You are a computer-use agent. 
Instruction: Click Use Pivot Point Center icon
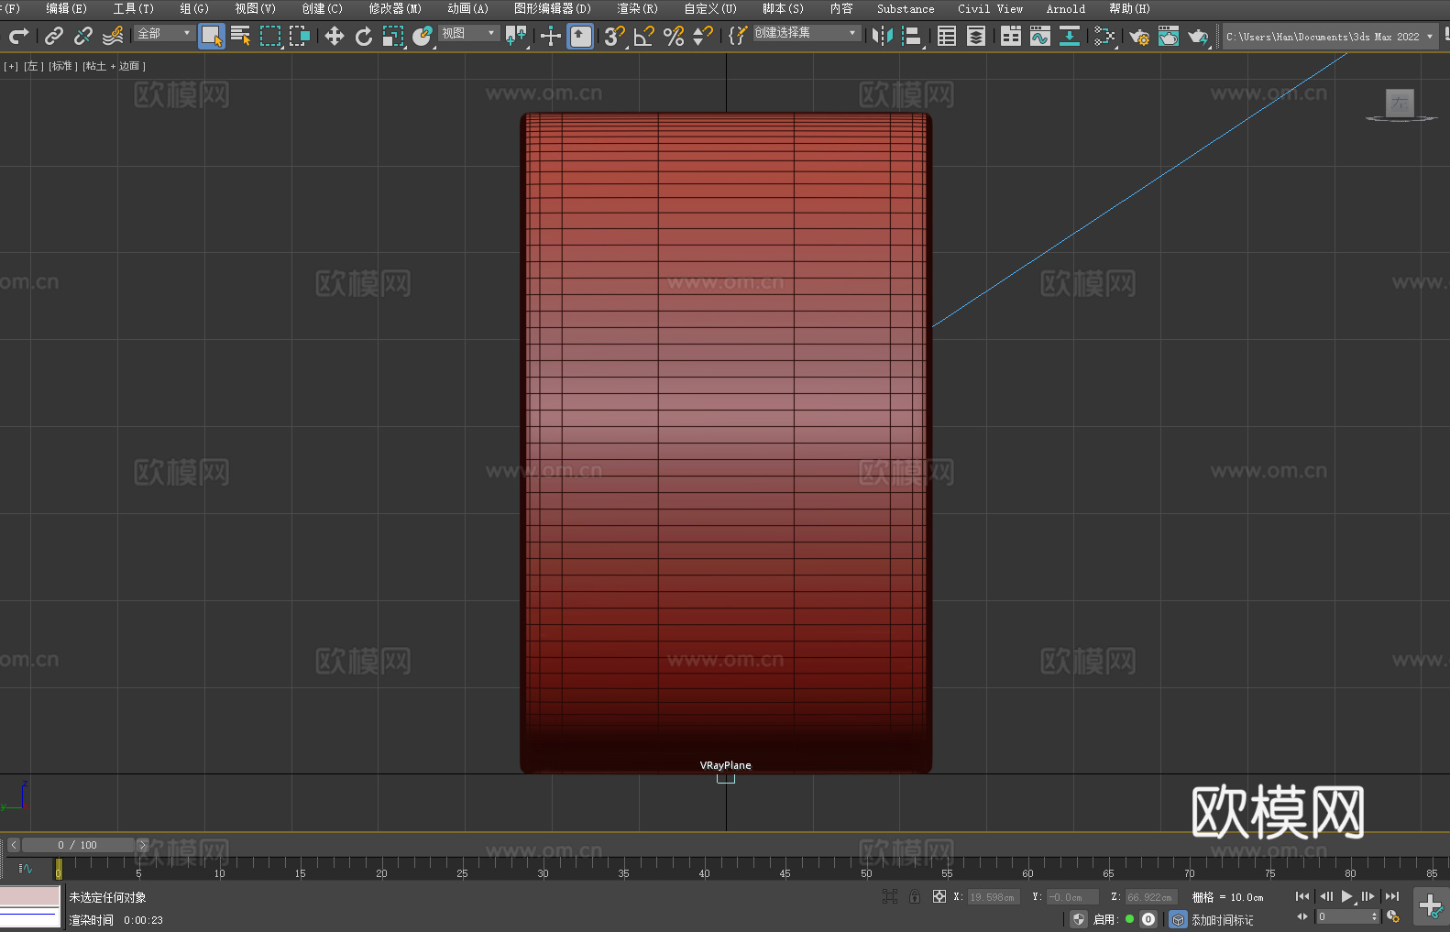(x=516, y=36)
